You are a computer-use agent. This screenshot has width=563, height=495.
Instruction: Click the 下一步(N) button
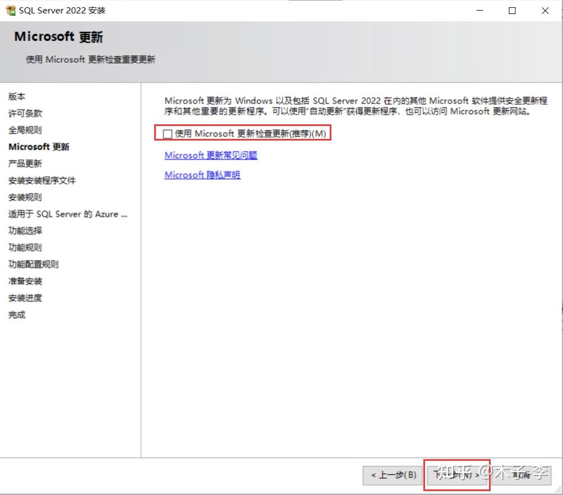click(457, 474)
